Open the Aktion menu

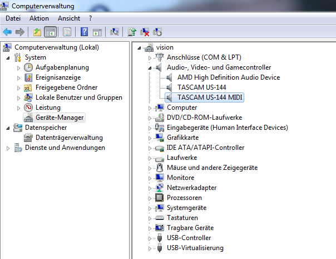point(39,18)
